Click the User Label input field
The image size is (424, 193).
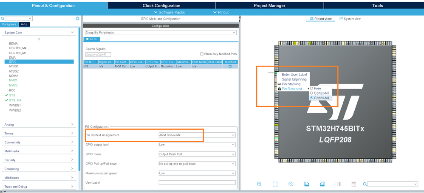tap(197, 182)
